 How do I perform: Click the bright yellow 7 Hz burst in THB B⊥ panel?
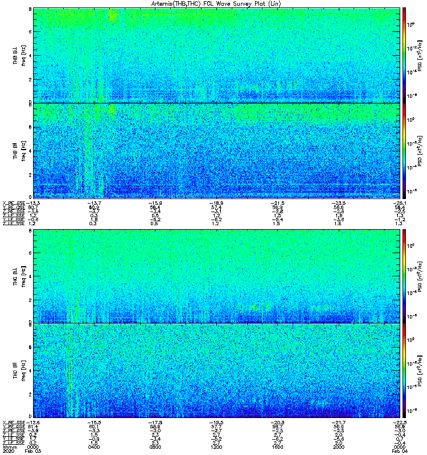[113, 15]
